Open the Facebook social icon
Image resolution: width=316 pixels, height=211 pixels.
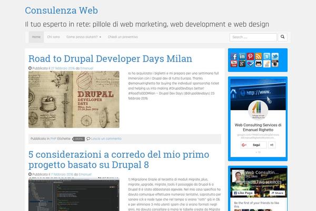[234, 56]
